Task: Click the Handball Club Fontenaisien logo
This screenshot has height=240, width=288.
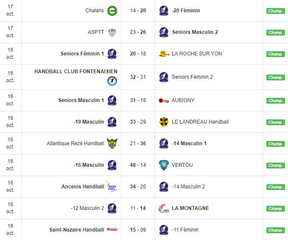Action: click(x=112, y=81)
